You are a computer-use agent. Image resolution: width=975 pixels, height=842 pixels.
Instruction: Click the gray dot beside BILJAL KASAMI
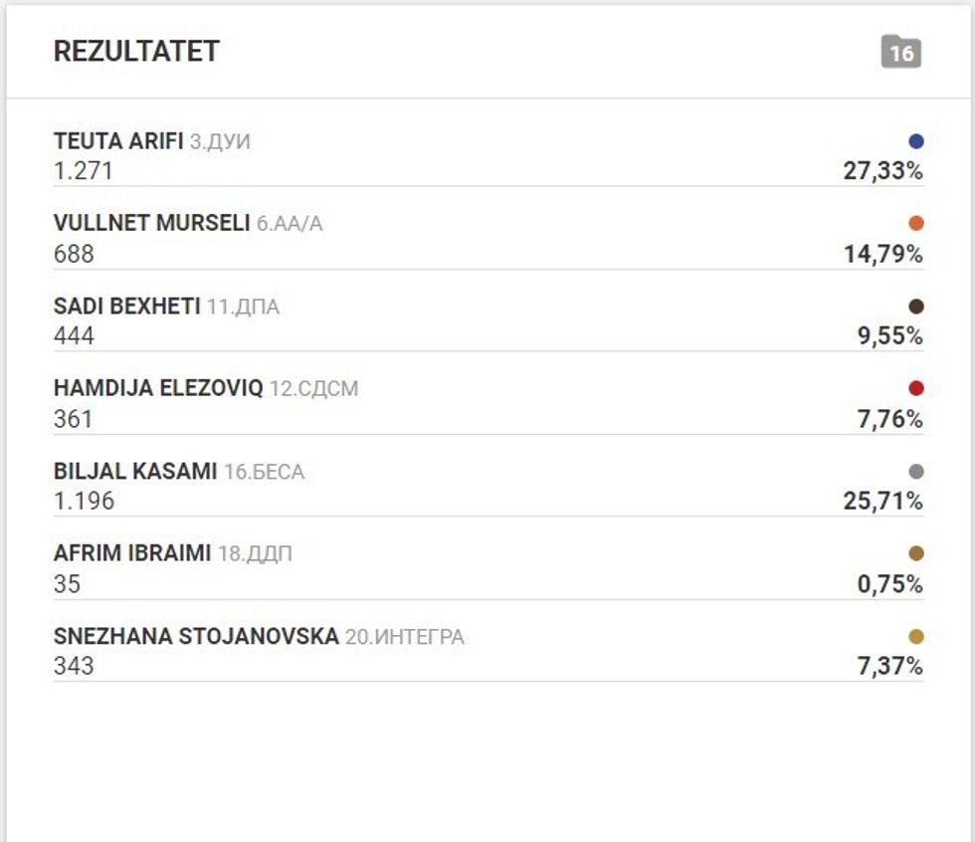point(915,470)
